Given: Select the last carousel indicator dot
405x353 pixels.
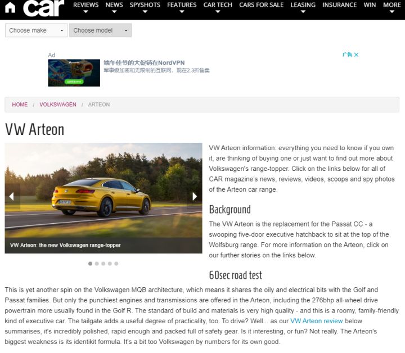Looking at the screenshot, I should pos(116,263).
